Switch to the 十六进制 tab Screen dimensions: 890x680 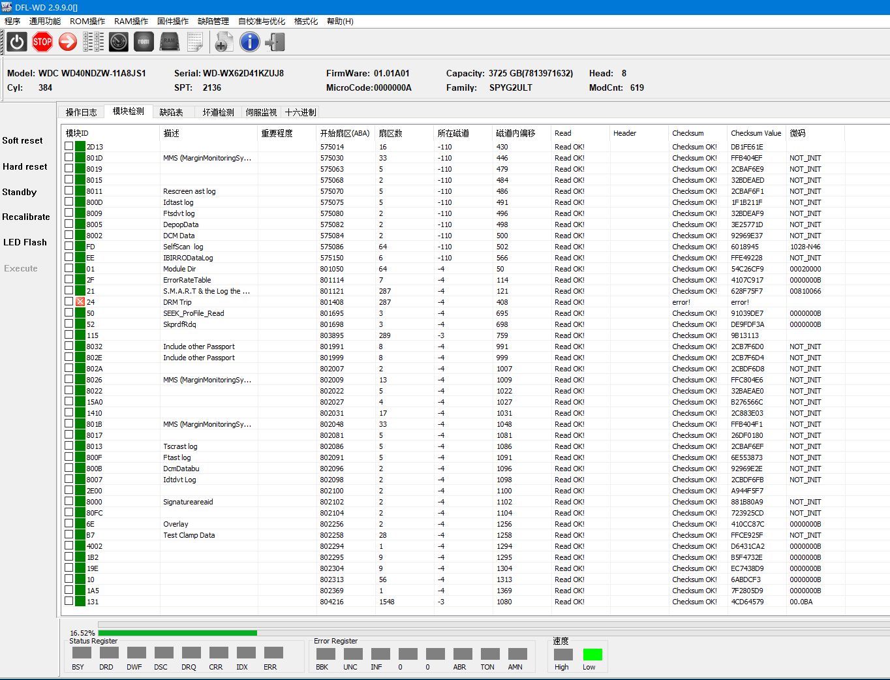301,112
